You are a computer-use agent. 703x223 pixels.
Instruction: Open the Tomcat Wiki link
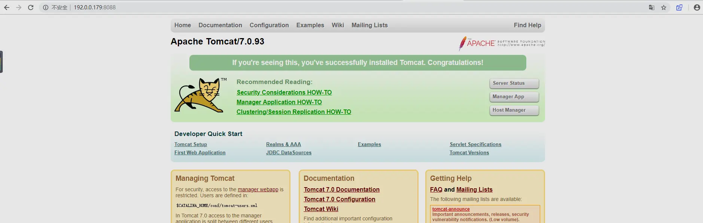point(321,209)
